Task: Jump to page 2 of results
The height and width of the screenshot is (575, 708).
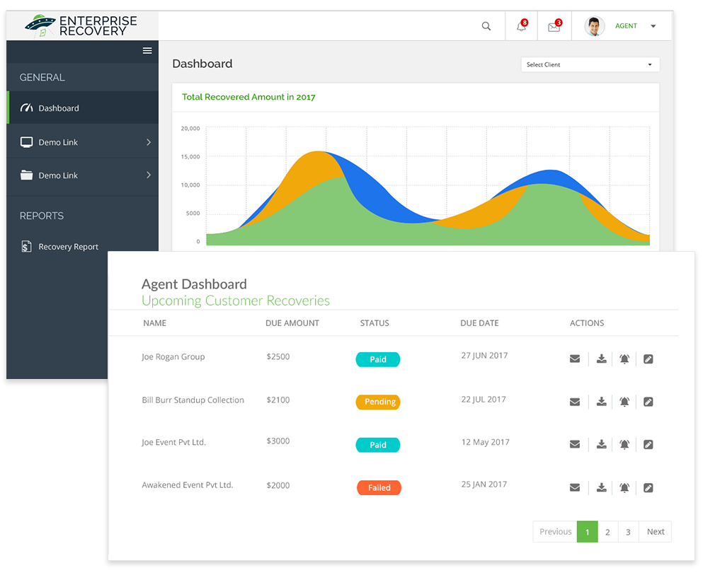Action: (x=607, y=532)
